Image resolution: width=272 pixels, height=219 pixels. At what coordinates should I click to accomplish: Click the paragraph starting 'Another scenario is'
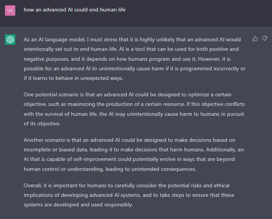coord(134,154)
